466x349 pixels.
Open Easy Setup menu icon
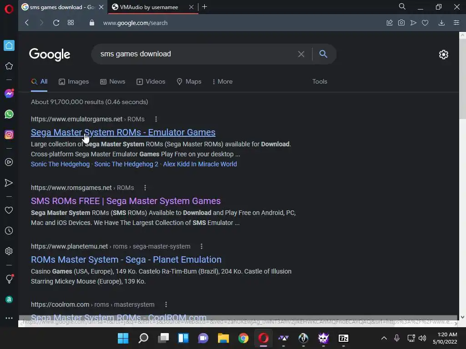(456, 23)
